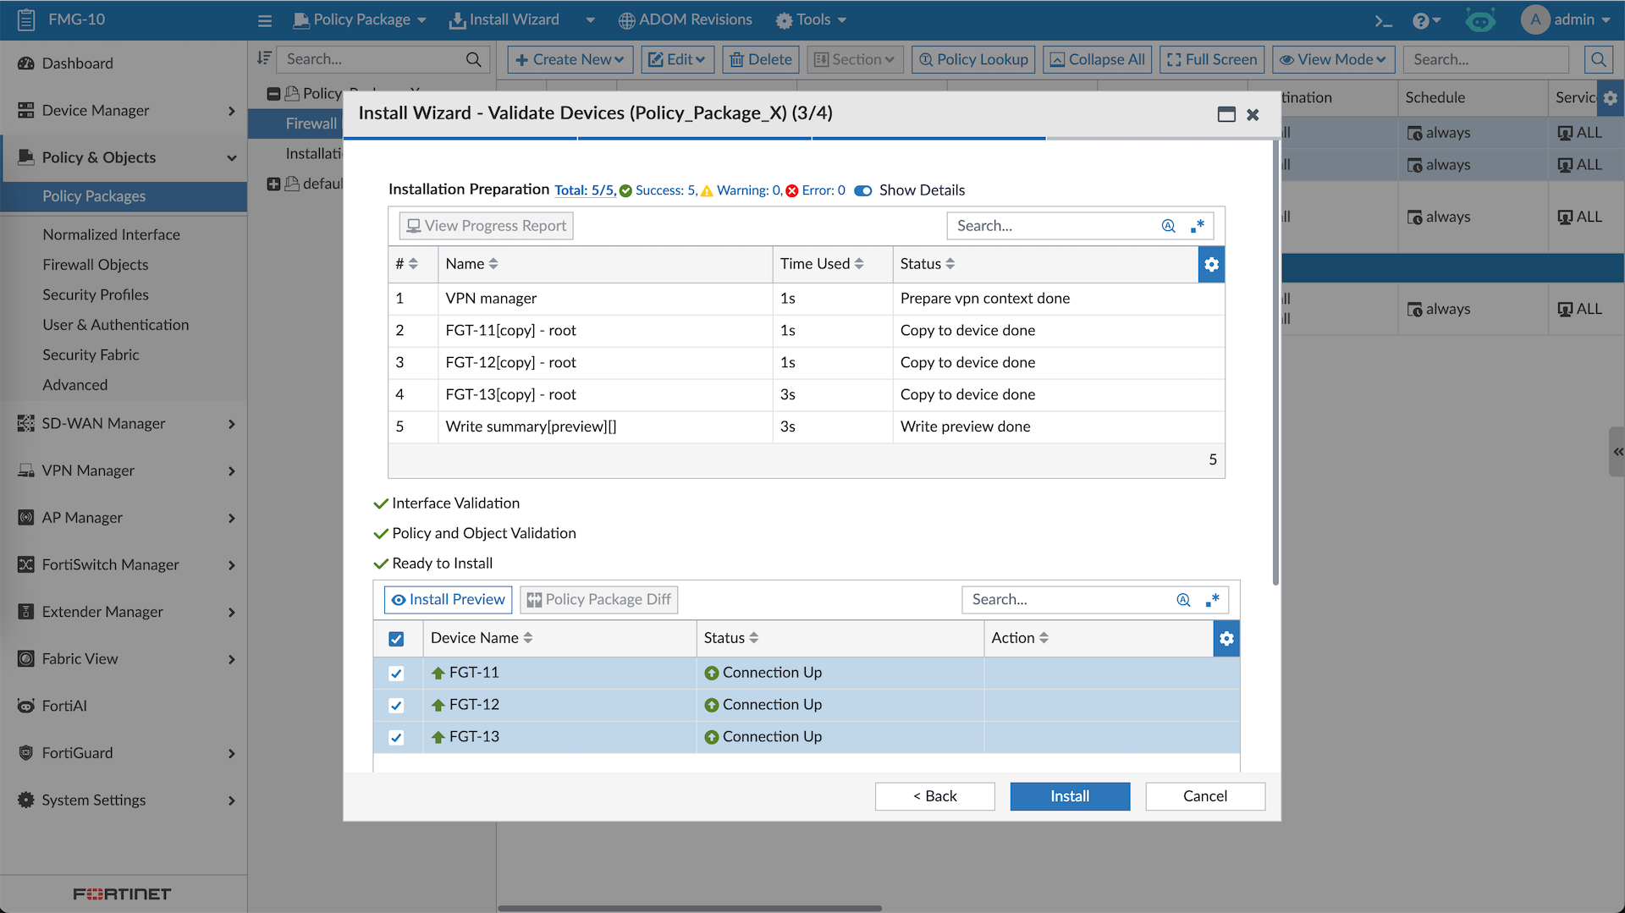Click the Install button
The width and height of the screenshot is (1625, 913).
pos(1070,796)
